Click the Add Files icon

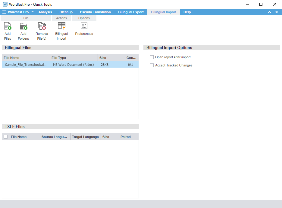8,26
